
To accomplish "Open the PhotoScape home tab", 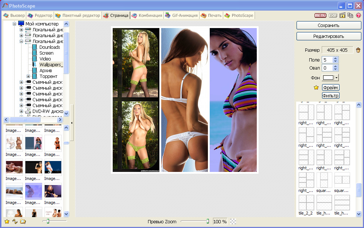I will point(239,16).
